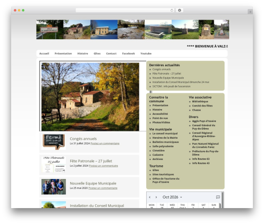Open Installation du Conseil Municipal dimanche 24 mai

pyautogui.click(x=181, y=82)
